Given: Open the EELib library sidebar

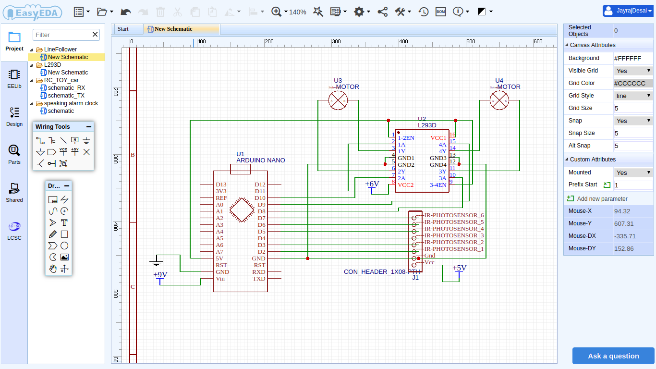Looking at the screenshot, I should pos(14,78).
